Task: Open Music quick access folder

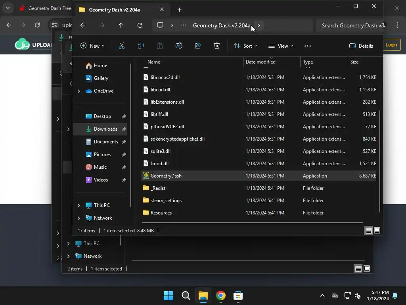Action: coord(100,167)
